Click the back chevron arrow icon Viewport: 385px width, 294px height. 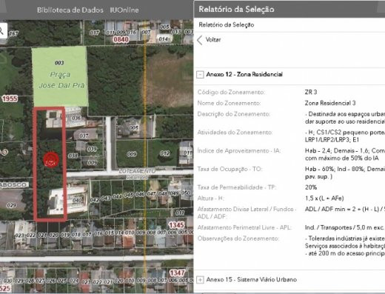tap(200, 40)
